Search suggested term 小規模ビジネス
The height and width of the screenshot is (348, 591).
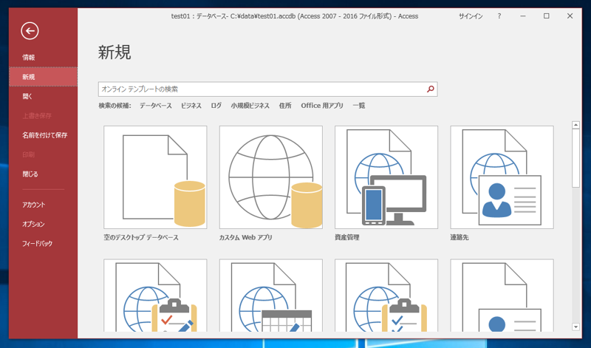(x=250, y=106)
